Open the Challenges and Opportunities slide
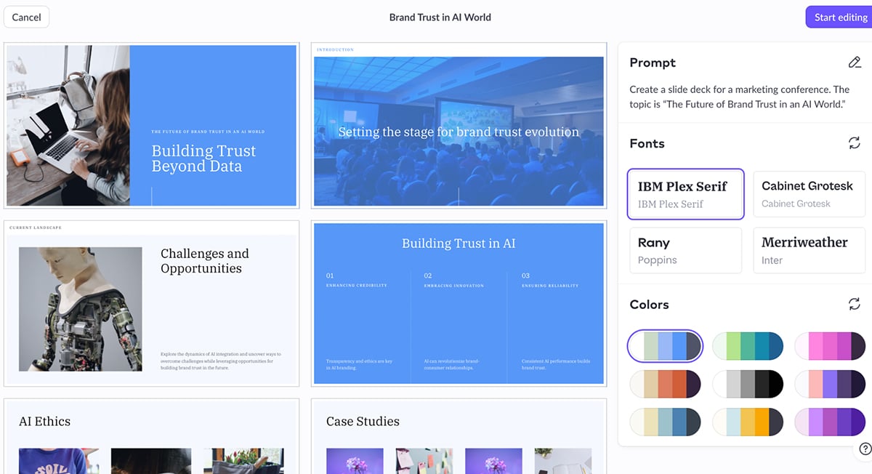 coord(151,303)
